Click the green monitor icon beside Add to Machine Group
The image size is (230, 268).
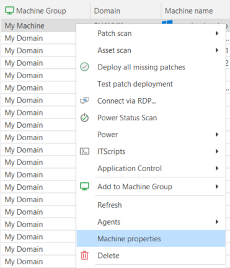pyautogui.click(x=84, y=187)
